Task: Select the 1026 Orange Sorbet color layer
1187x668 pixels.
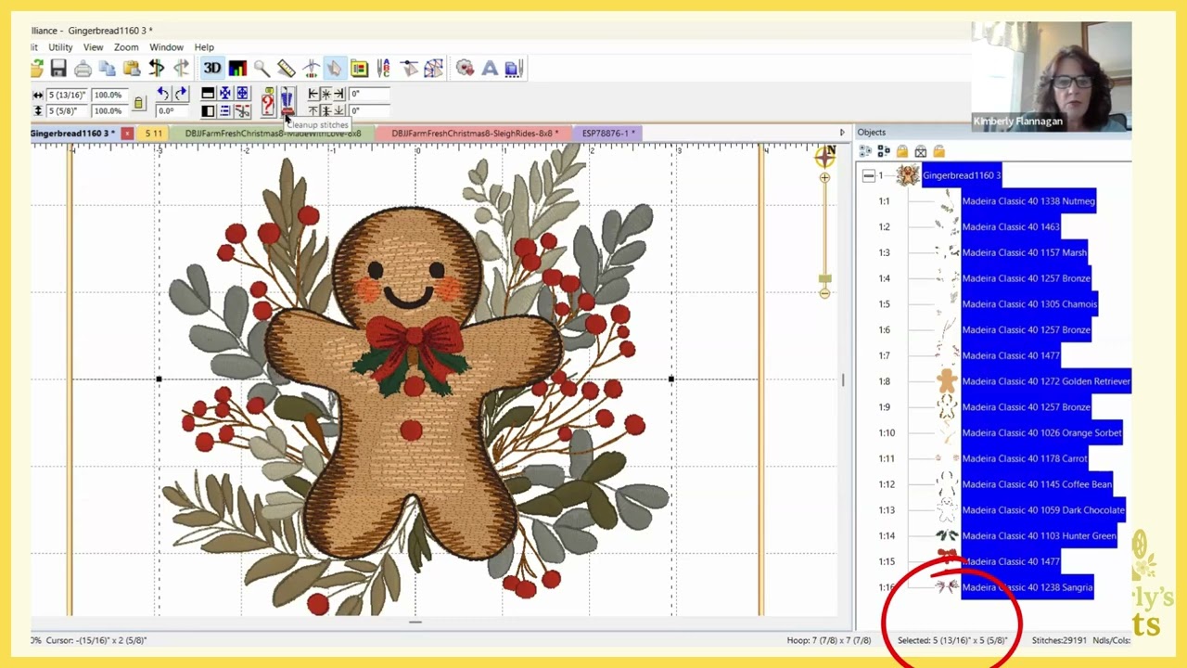Action: tap(1042, 432)
